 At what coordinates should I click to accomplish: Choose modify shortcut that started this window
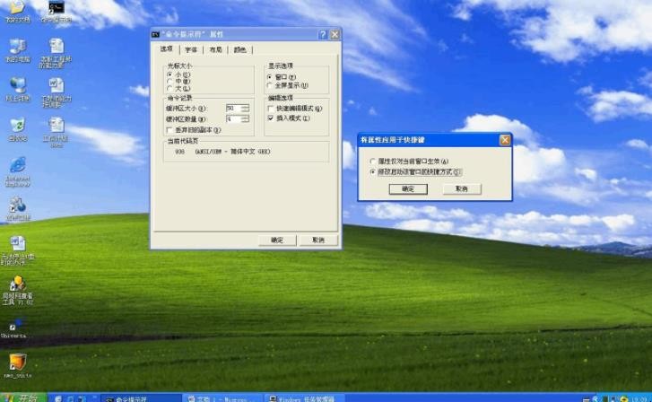(x=416, y=172)
